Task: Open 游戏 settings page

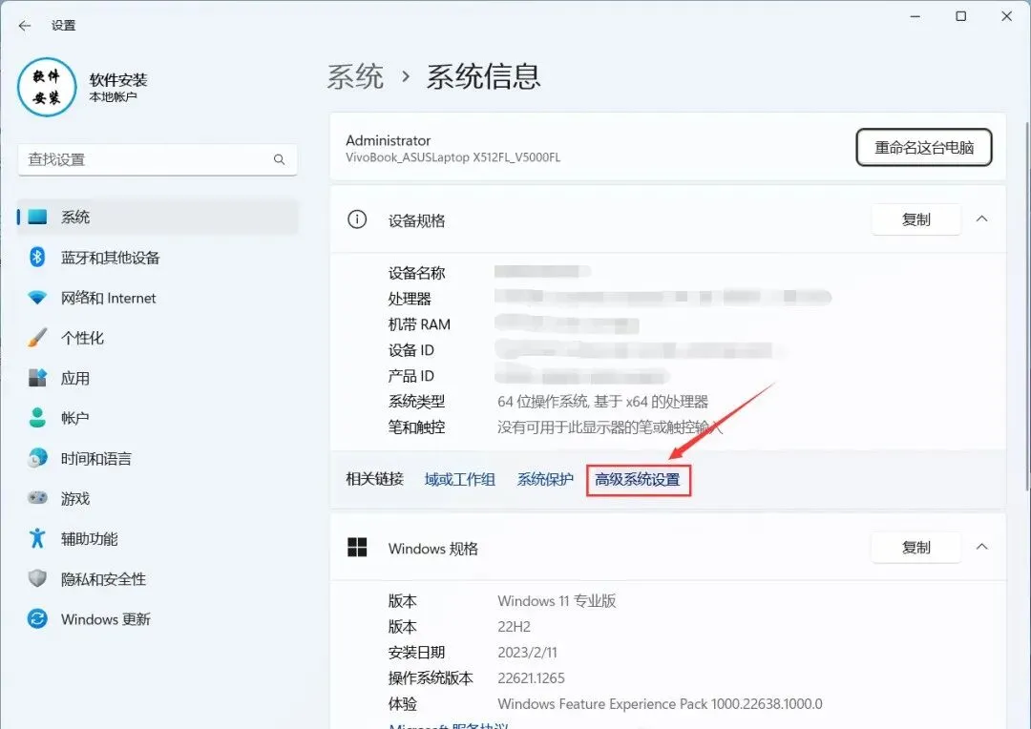Action: (x=158, y=498)
